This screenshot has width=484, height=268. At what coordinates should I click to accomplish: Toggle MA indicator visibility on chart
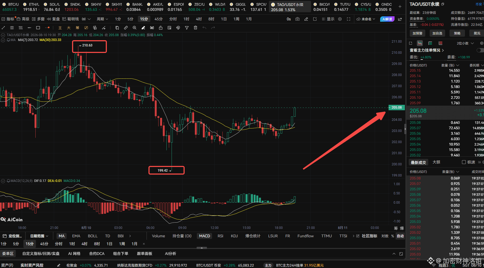click(3, 40)
